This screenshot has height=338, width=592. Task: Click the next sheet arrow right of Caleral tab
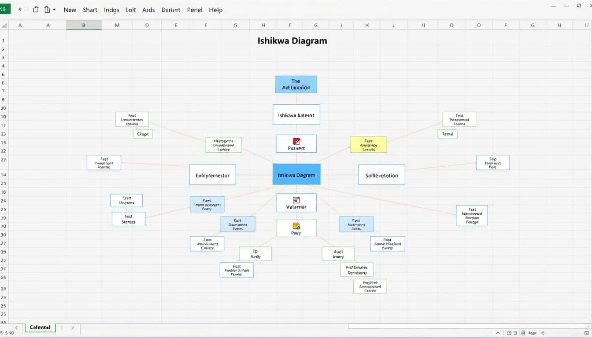point(72,328)
